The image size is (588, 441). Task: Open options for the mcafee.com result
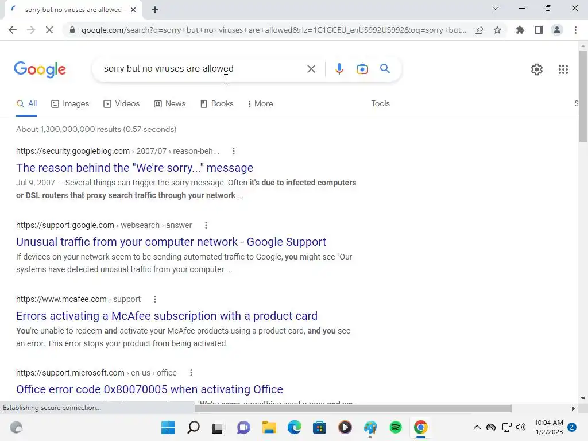pyautogui.click(x=155, y=299)
